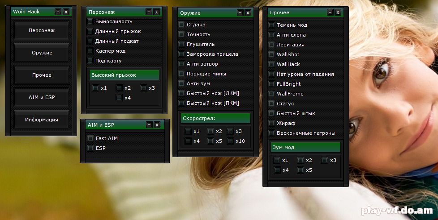The height and width of the screenshot is (220, 438).
Task: Enable Бесконечные патроны checkbox
Action: (x=271, y=133)
